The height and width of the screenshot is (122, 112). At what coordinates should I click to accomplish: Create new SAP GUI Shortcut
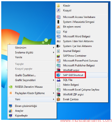click(x=82, y=75)
